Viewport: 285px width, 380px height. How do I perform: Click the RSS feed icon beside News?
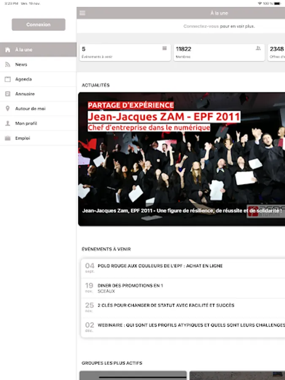coord(8,65)
